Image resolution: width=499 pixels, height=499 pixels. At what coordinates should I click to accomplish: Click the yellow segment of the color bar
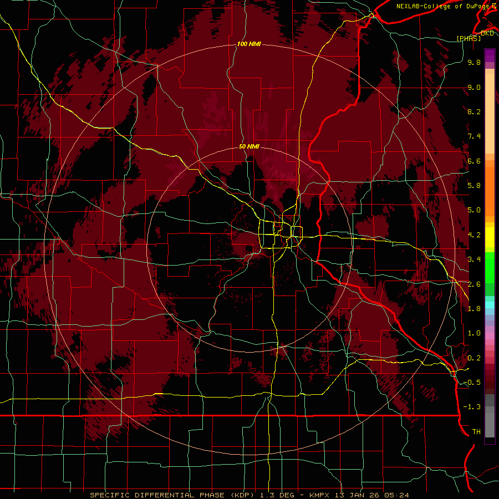[490, 237]
